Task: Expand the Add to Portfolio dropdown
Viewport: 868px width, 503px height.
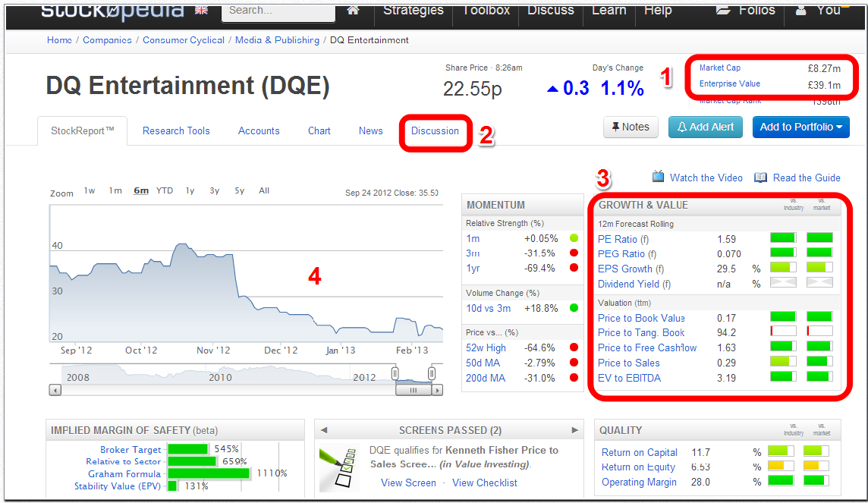Action: pos(800,127)
